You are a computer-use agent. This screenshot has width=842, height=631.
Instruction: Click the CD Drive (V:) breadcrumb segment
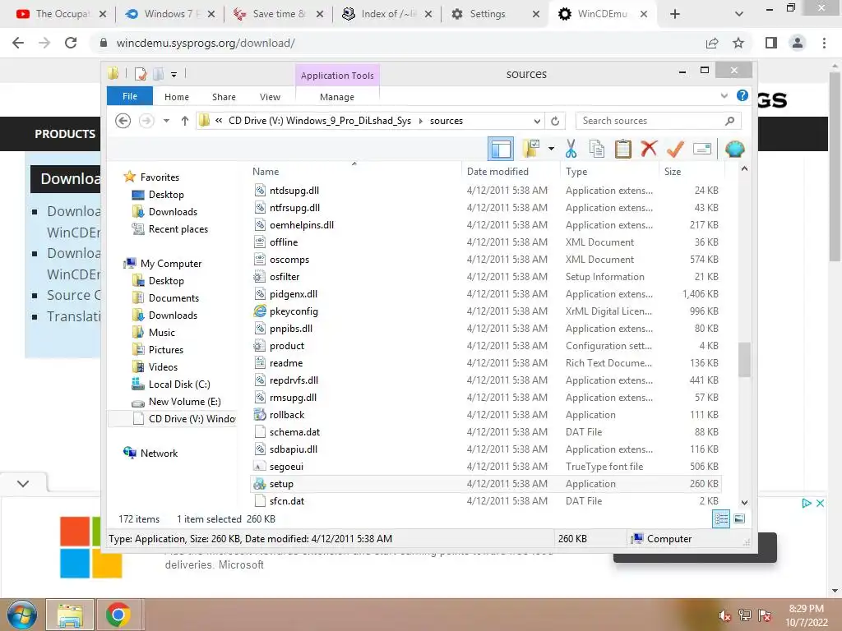(320, 121)
